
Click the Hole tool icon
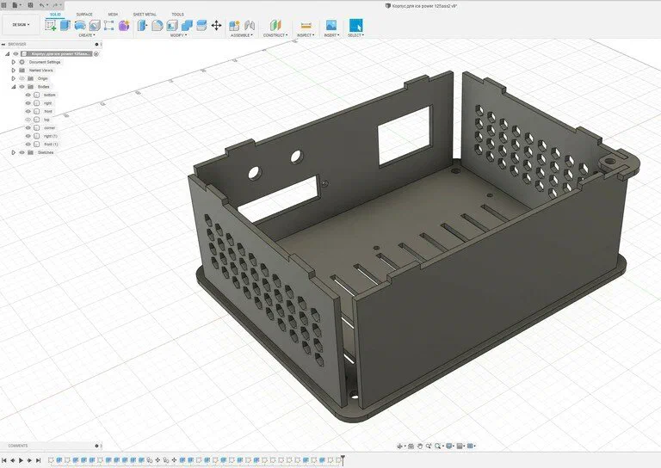point(95,25)
